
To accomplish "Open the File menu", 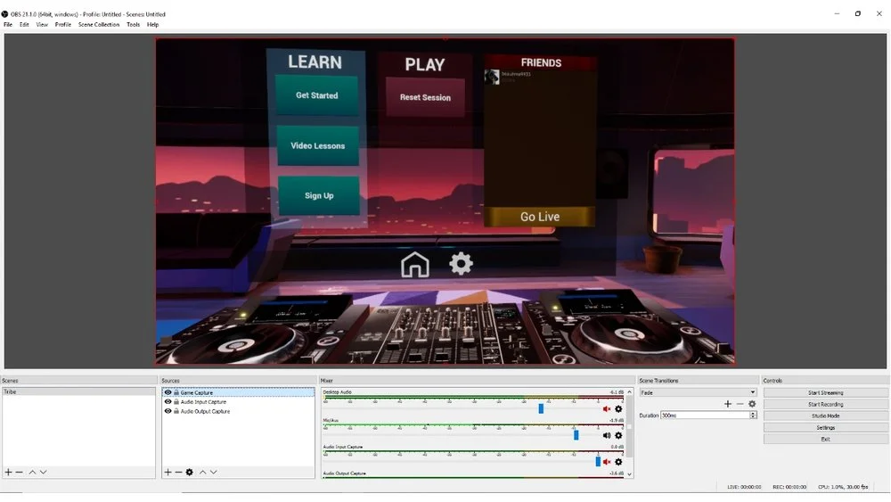I will click(8, 24).
